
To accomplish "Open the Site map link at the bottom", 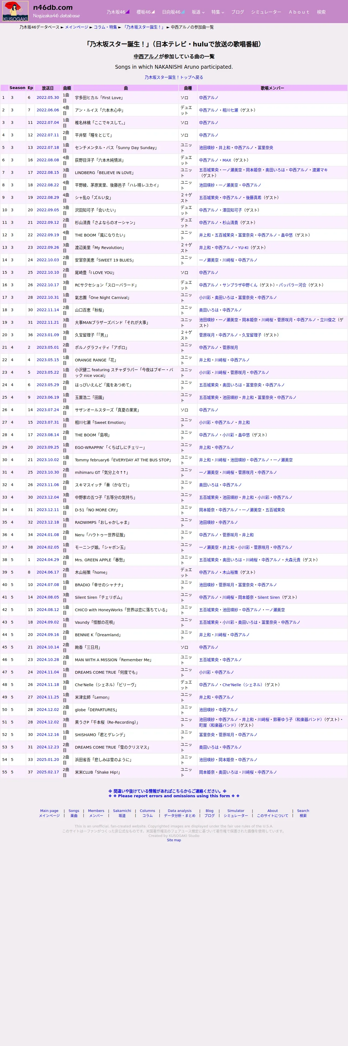I will (x=174, y=840).
